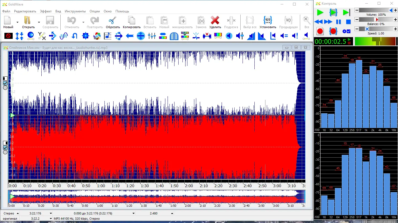The image size is (398, 223).
Task: Expand the Стерео channel arrow in status bar
Action: point(18,213)
